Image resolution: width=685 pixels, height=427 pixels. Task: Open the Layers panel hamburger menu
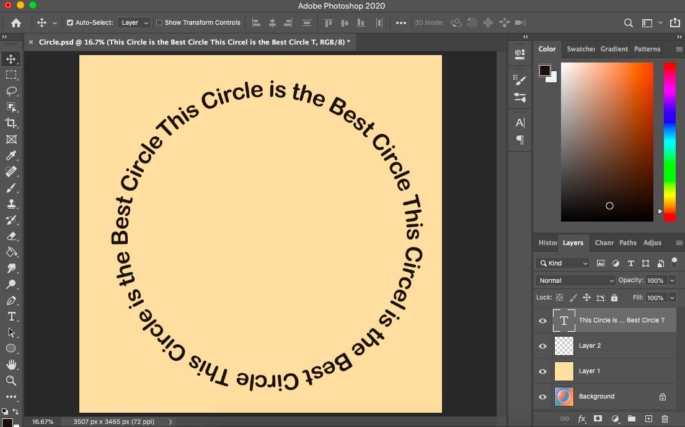(x=679, y=243)
